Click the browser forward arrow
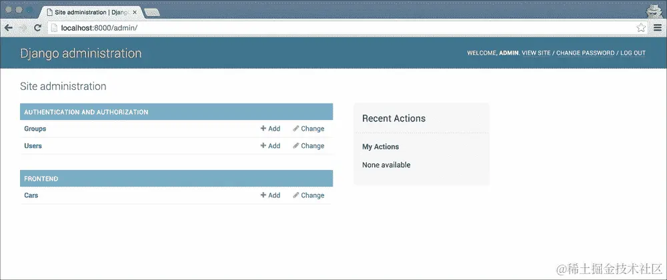The image size is (667, 280). pos(23,28)
